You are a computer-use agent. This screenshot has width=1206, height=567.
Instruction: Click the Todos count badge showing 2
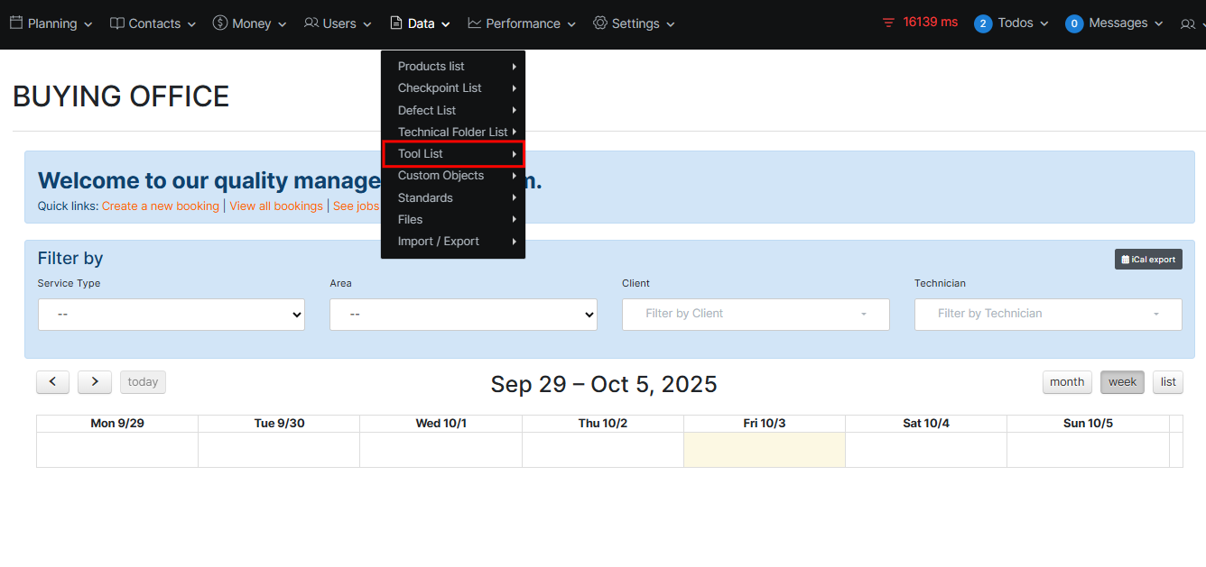tap(983, 23)
